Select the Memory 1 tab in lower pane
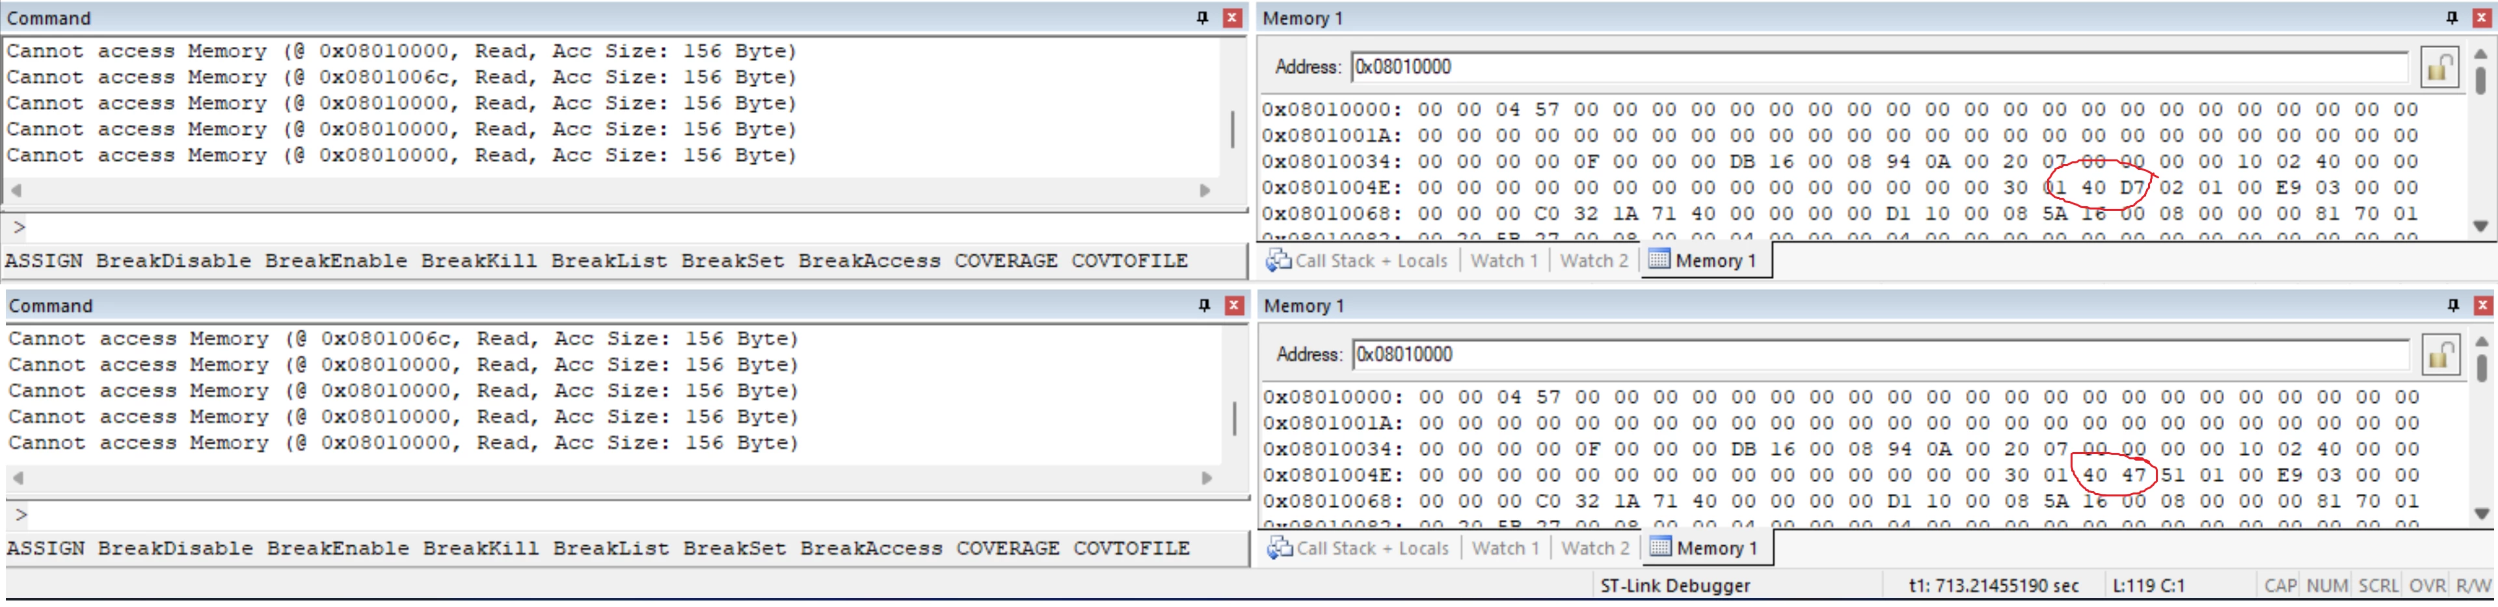The height and width of the screenshot is (607, 2498). [1706, 549]
